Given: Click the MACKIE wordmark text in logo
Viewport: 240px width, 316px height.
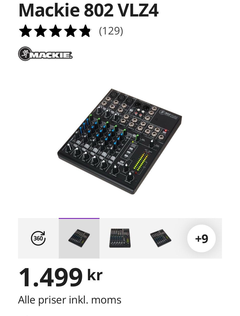Looking at the screenshot, I should point(51,55).
